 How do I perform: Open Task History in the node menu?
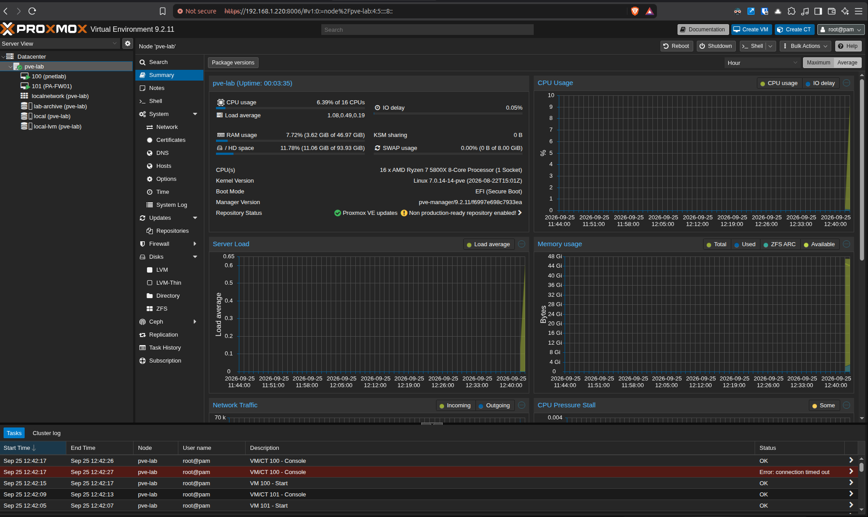165,348
